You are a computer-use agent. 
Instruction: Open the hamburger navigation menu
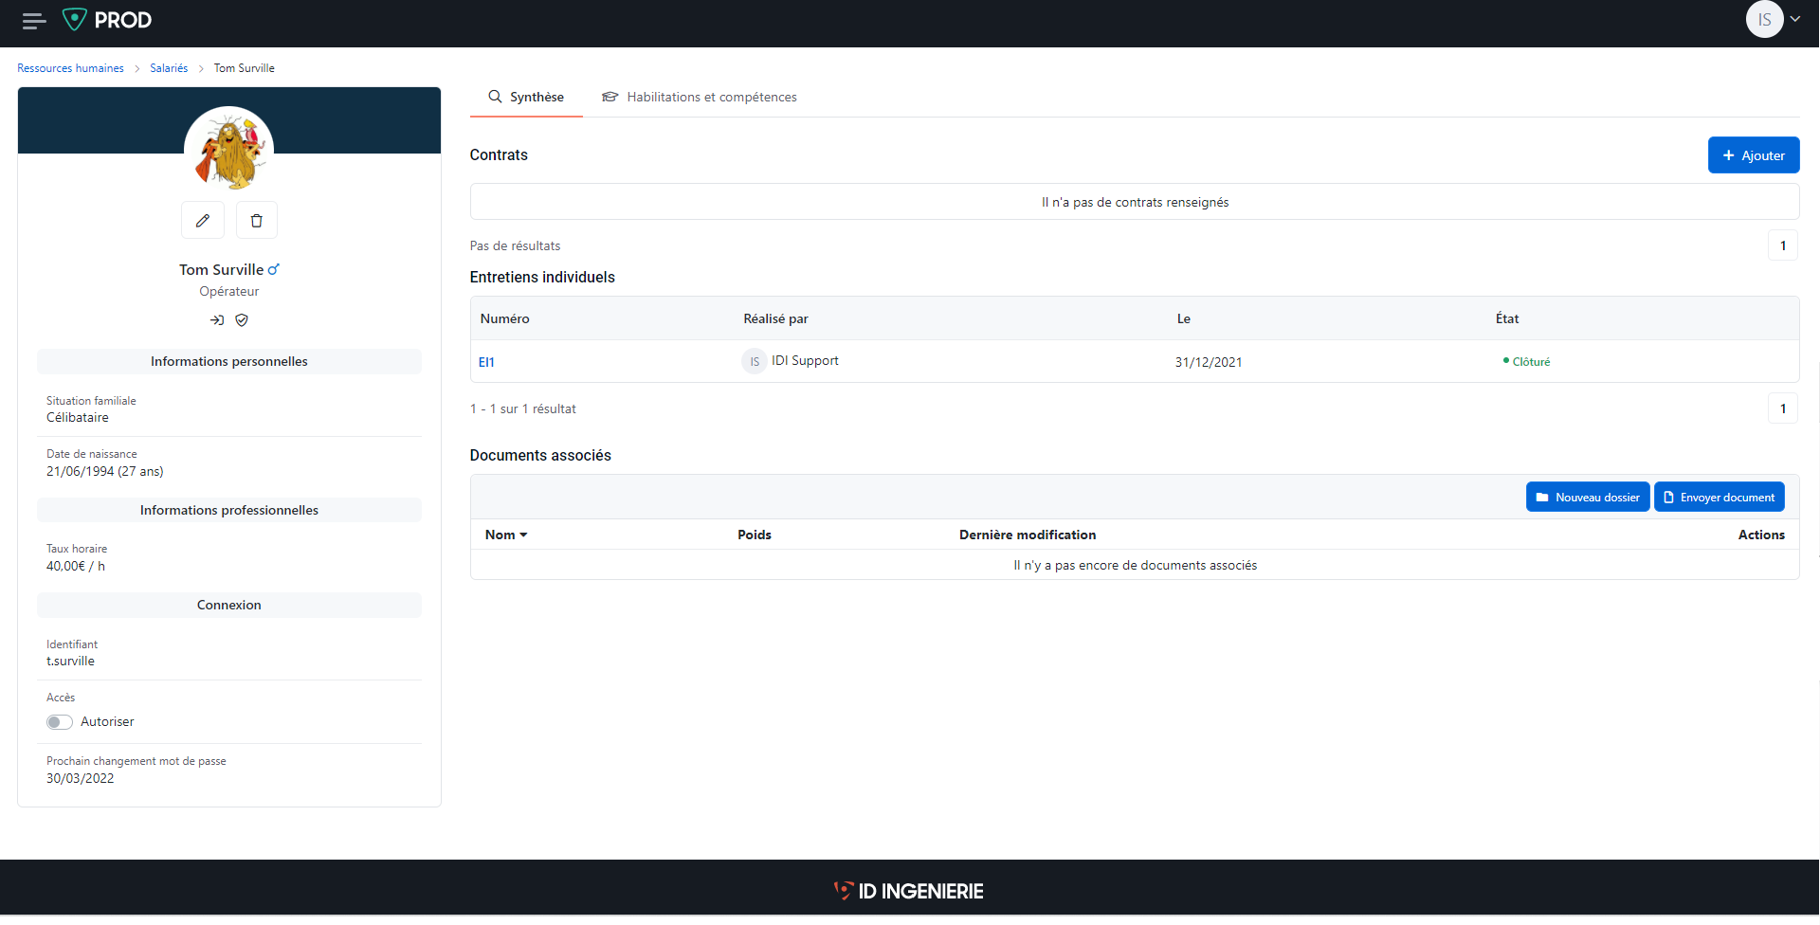pos(32,21)
